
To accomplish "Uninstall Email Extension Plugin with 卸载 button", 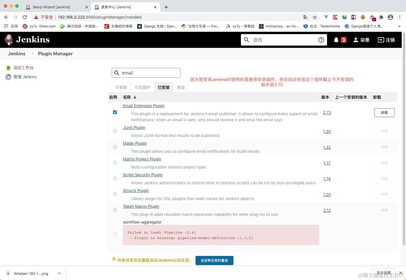I will (x=384, y=113).
